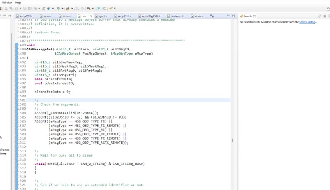
Task: Click the Quick Access field
Action: click(328, 9)
